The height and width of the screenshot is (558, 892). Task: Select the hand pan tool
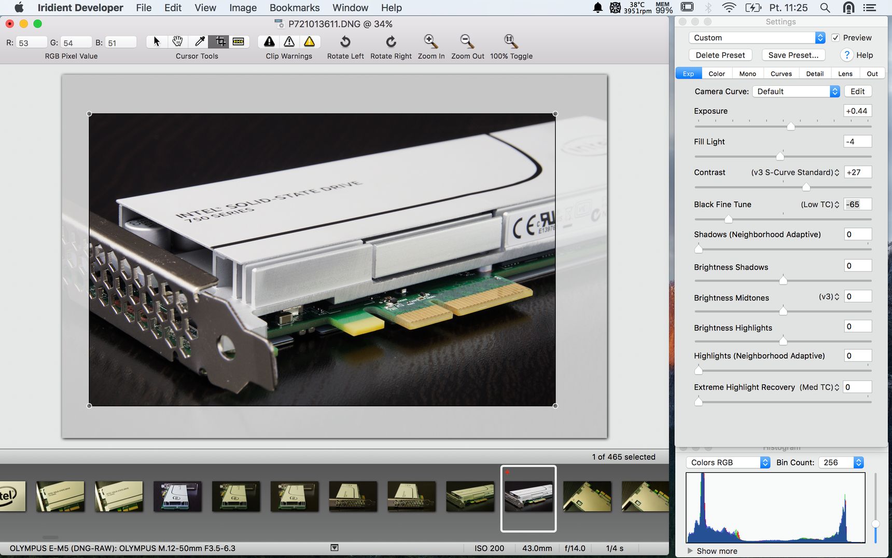coord(177,42)
